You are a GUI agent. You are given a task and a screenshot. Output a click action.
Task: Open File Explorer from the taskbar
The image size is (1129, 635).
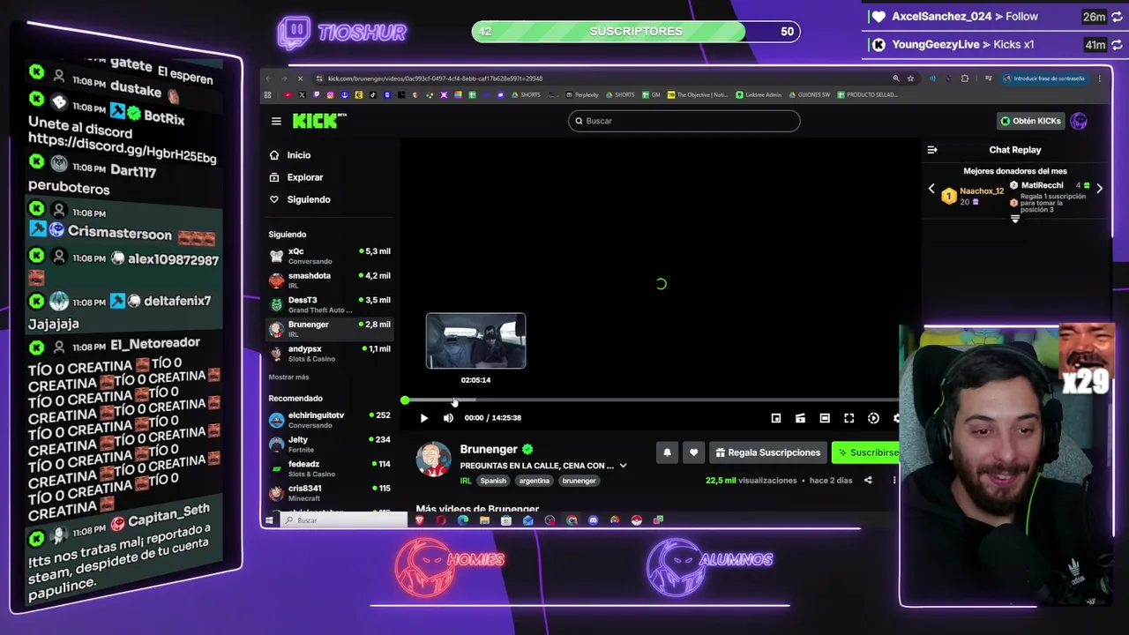(x=484, y=520)
